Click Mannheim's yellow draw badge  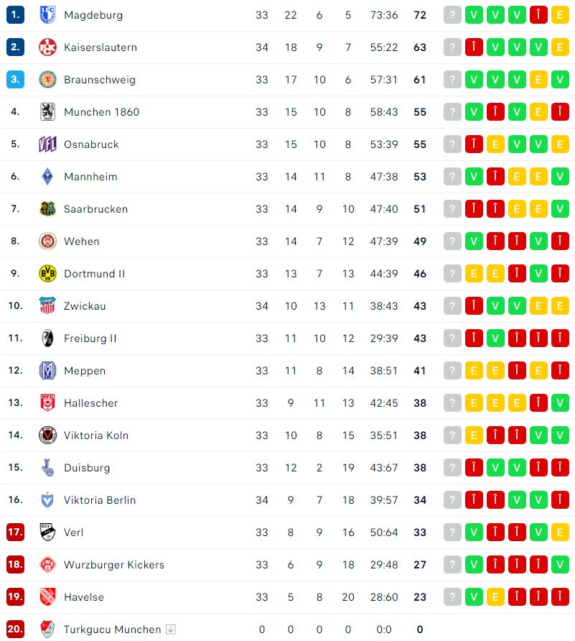517,176
